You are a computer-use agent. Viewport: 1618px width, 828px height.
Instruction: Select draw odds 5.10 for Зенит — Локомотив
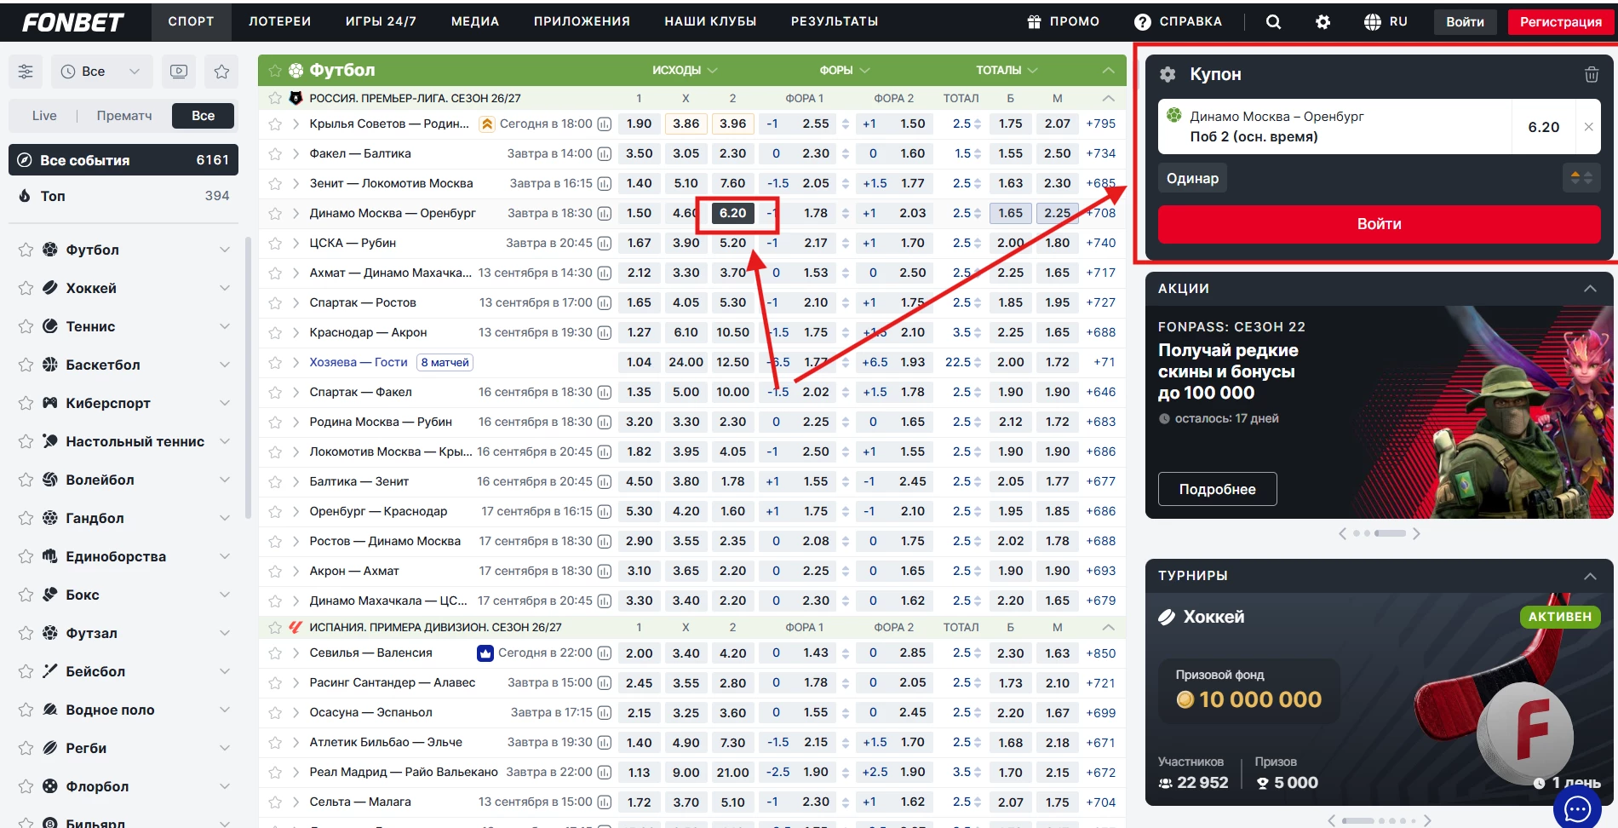pos(686,184)
